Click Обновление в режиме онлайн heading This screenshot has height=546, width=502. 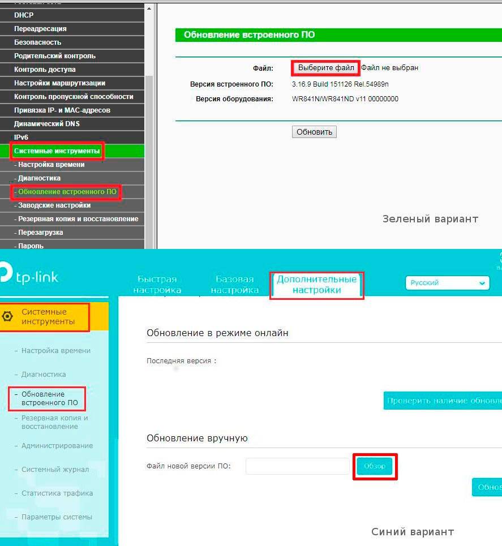point(217,333)
